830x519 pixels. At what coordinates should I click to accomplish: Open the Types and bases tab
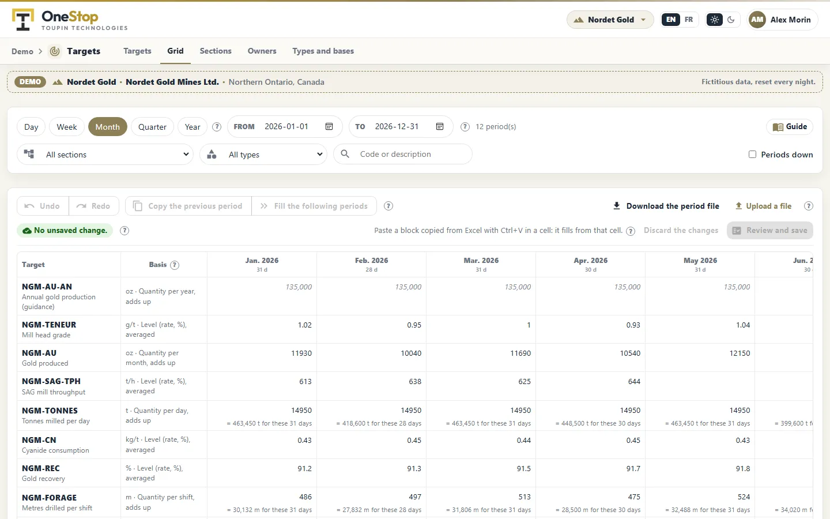click(323, 51)
